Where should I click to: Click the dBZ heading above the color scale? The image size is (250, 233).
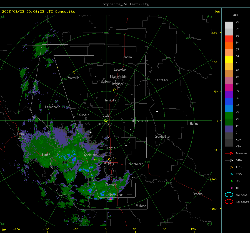[x=236, y=15]
